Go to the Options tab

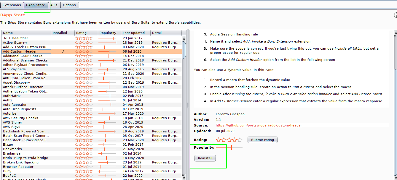(x=69, y=5)
